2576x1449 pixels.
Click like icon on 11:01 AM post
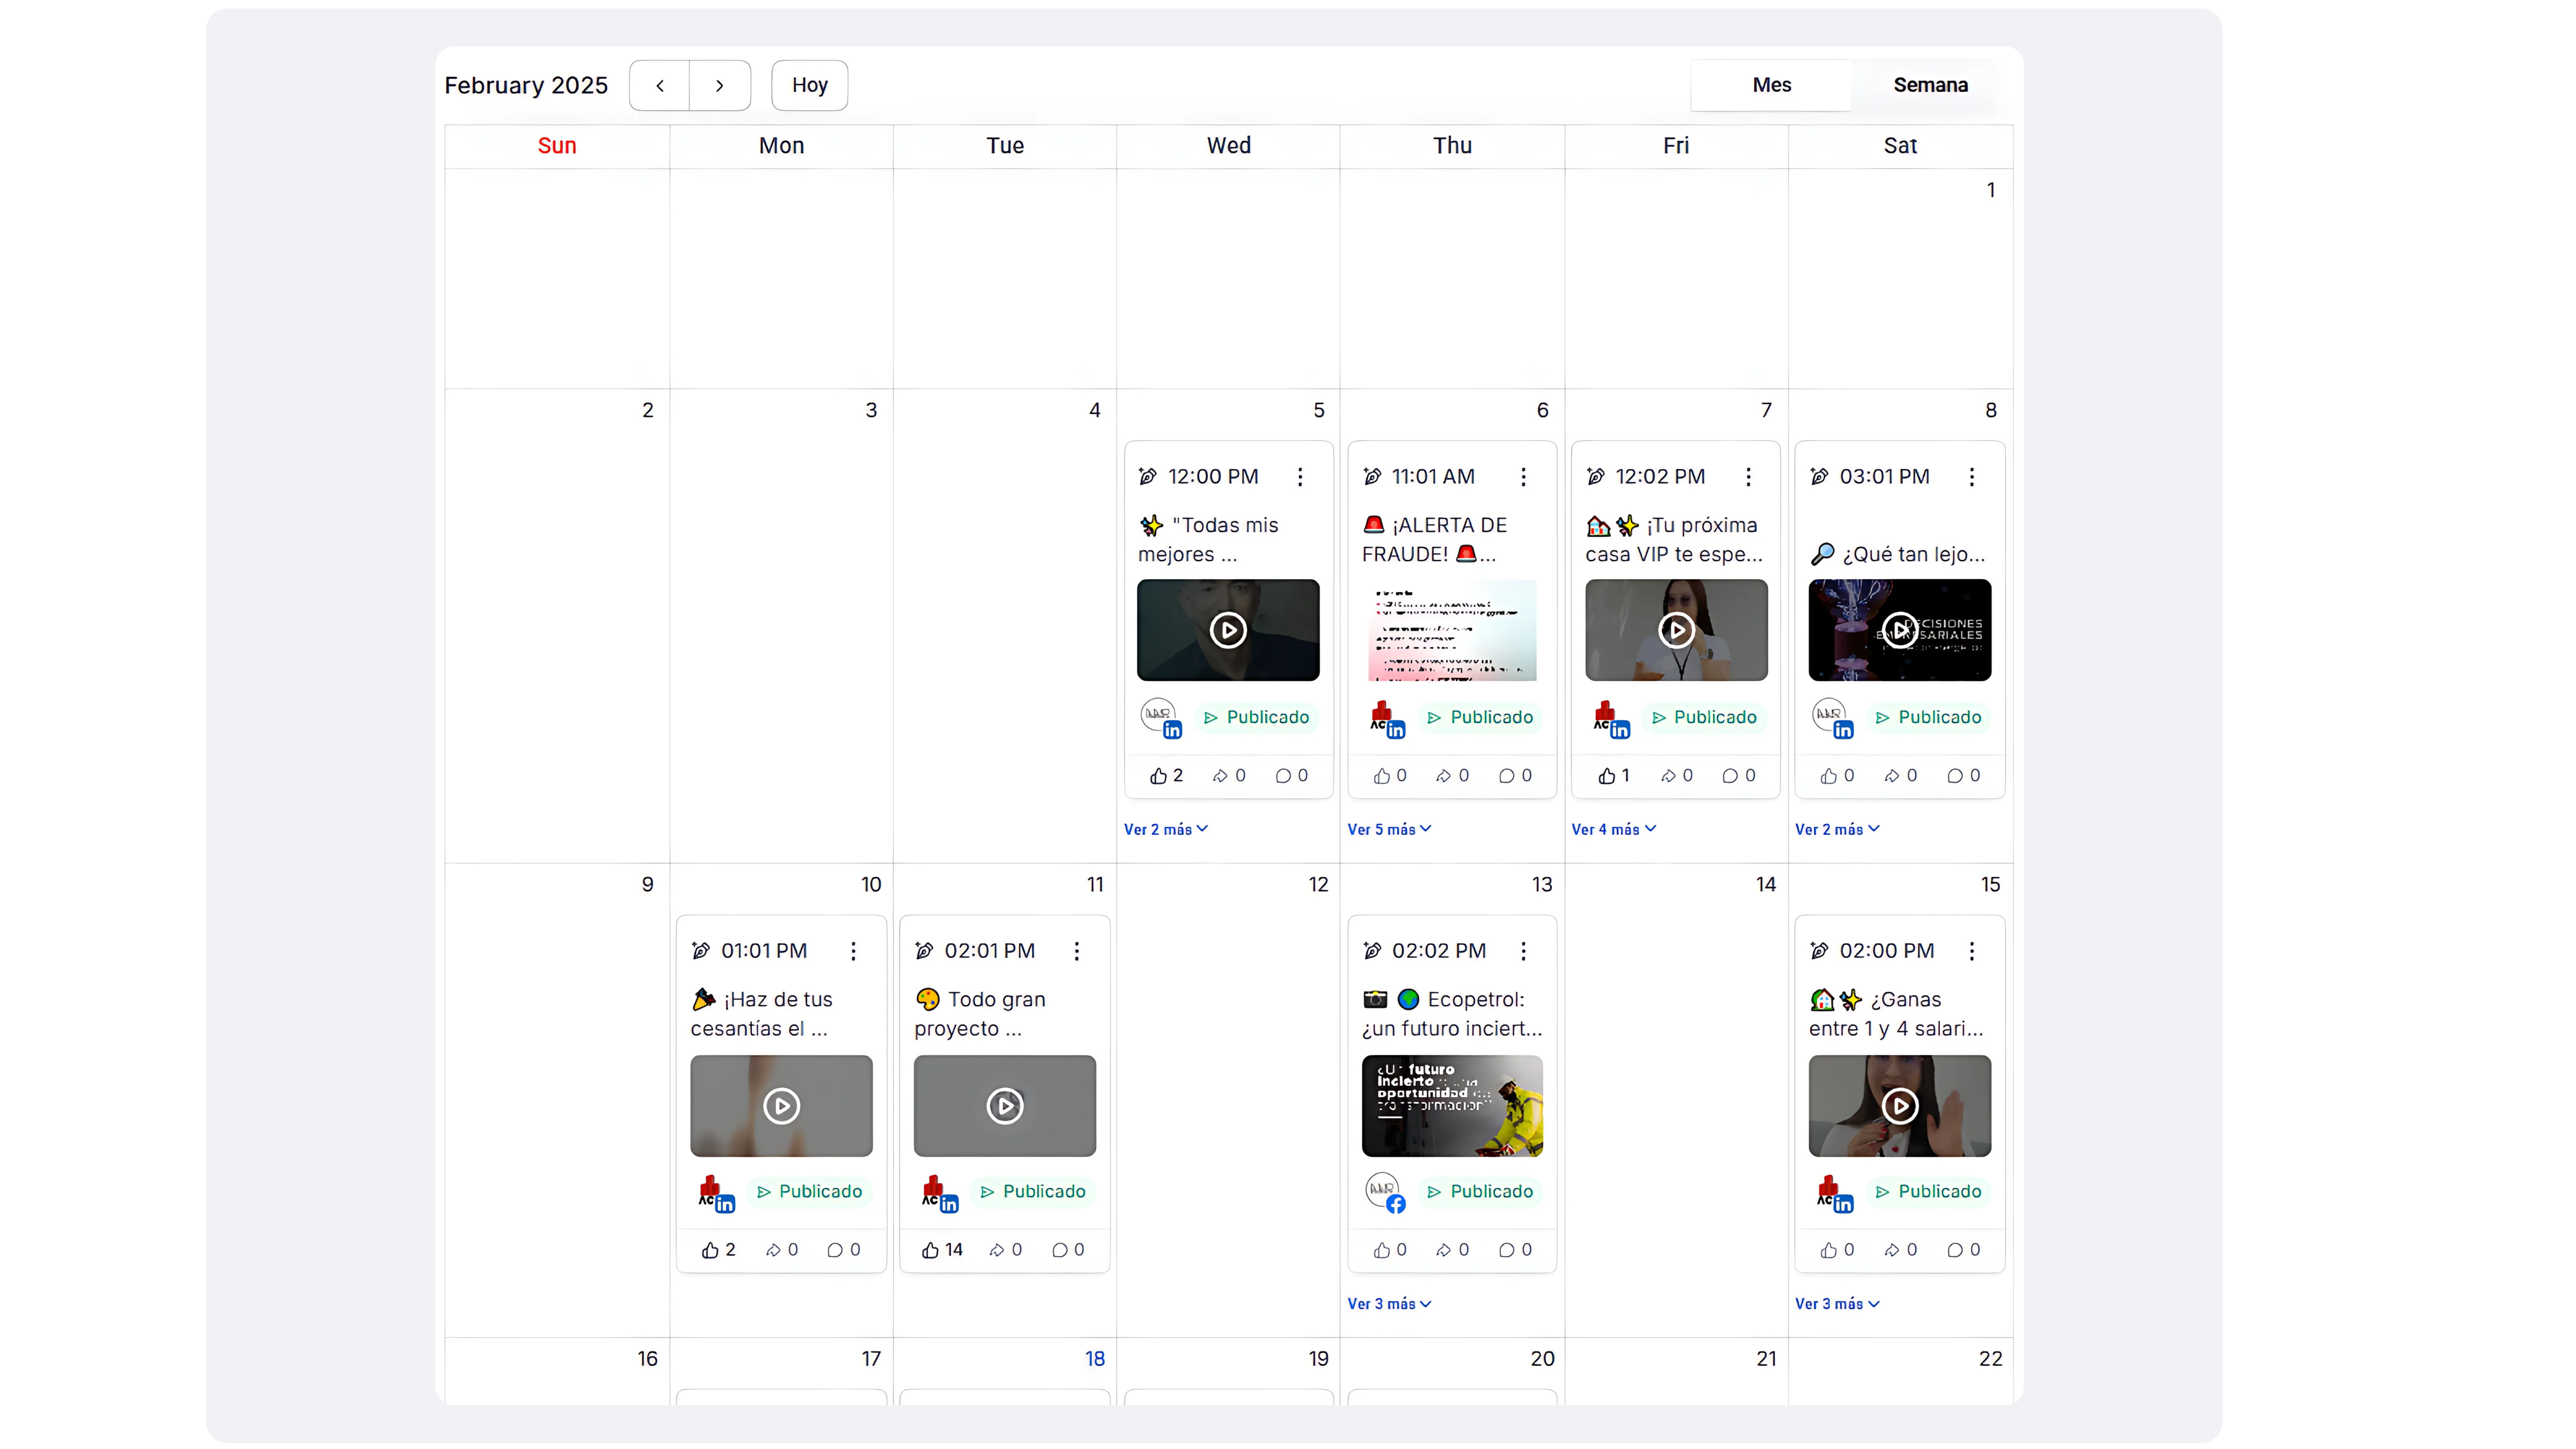(1382, 775)
